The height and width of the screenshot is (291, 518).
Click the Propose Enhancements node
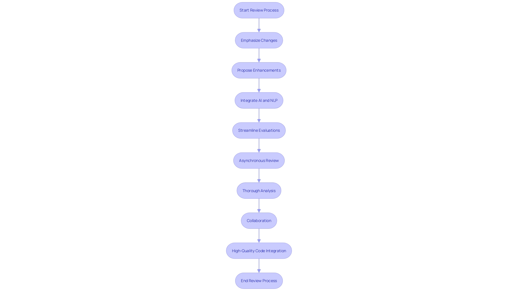tap(259, 70)
